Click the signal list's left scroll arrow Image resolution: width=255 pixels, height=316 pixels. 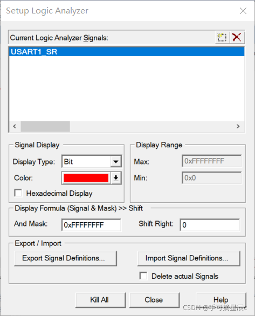[x=15, y=126]
